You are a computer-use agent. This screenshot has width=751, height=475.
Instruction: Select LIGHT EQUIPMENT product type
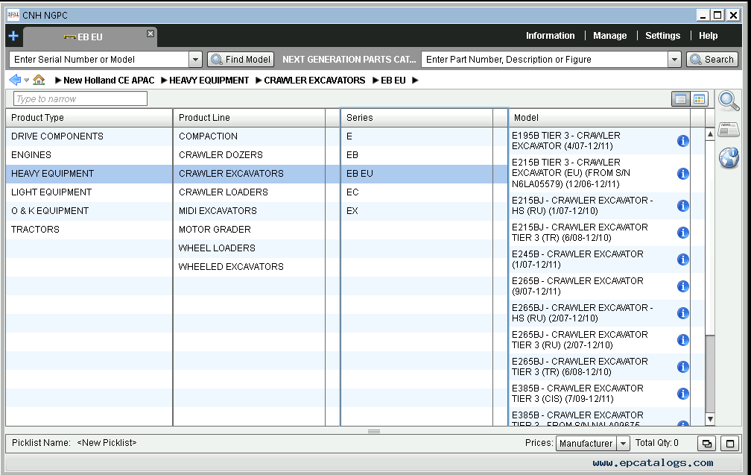89,192
